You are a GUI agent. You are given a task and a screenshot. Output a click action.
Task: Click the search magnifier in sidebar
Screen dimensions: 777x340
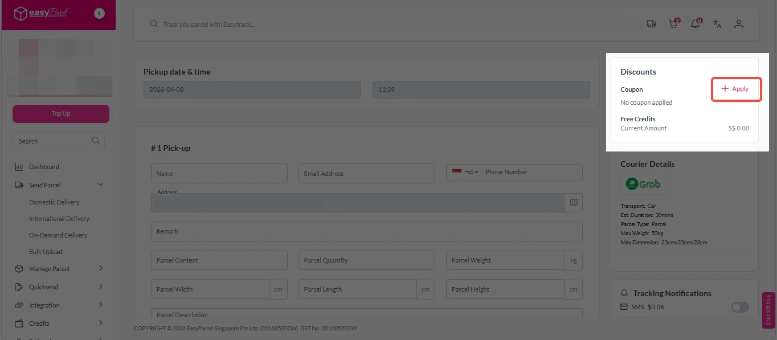click(x=96, y=141)
